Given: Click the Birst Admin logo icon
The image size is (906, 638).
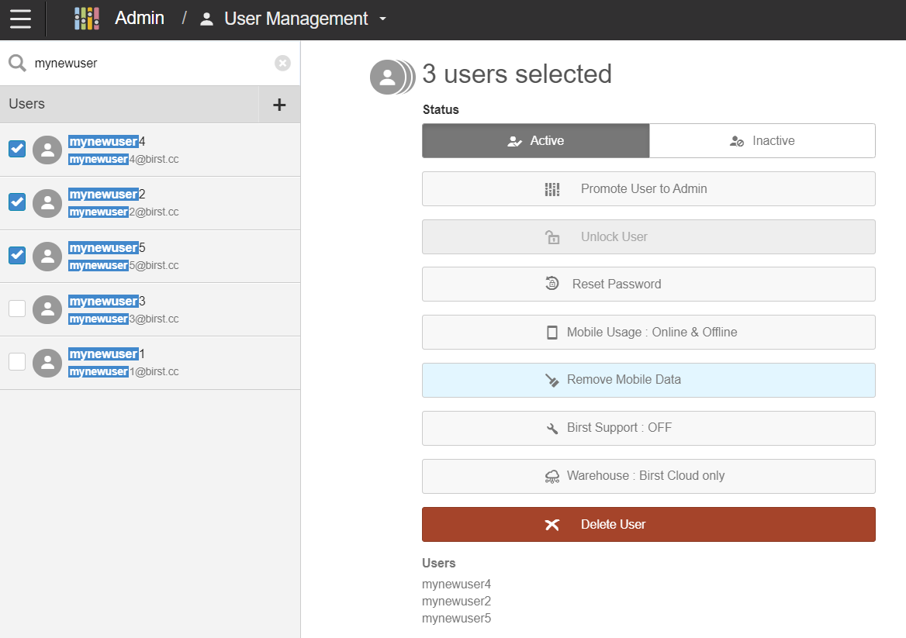Looking at the screenshot, I should (x=87, y=19).
